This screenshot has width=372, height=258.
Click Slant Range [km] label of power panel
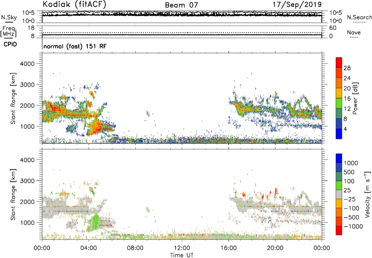tap(13, 98)
